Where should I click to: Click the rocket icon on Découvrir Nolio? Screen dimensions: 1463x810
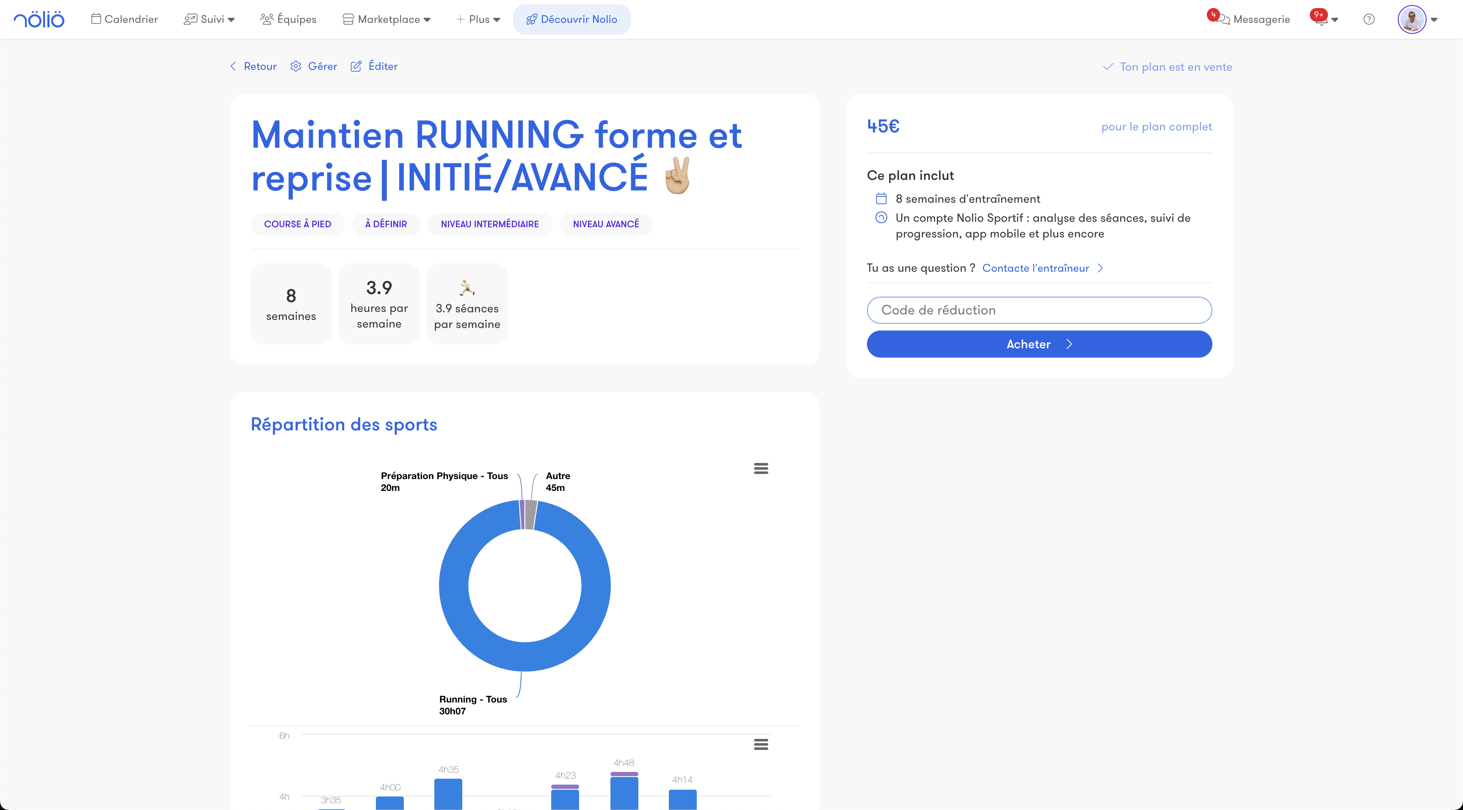(x=531, y=19)
